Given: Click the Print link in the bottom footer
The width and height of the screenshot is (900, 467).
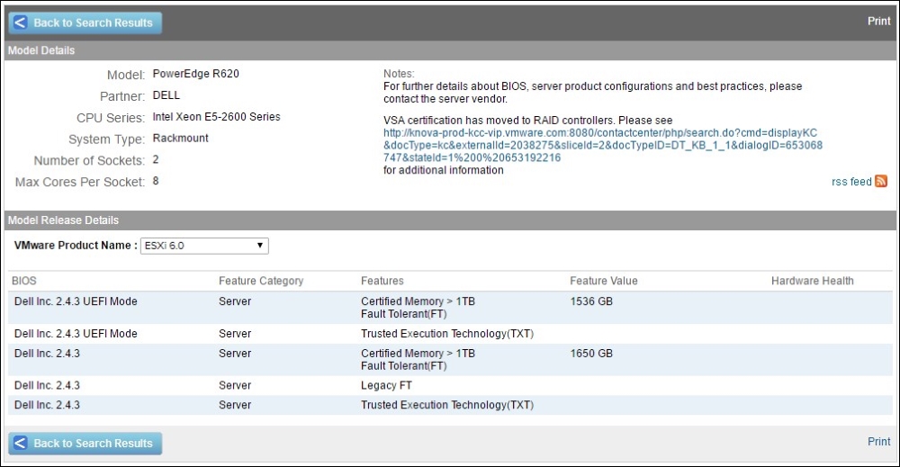Looking at the screenshot, I should pos(878,442).
